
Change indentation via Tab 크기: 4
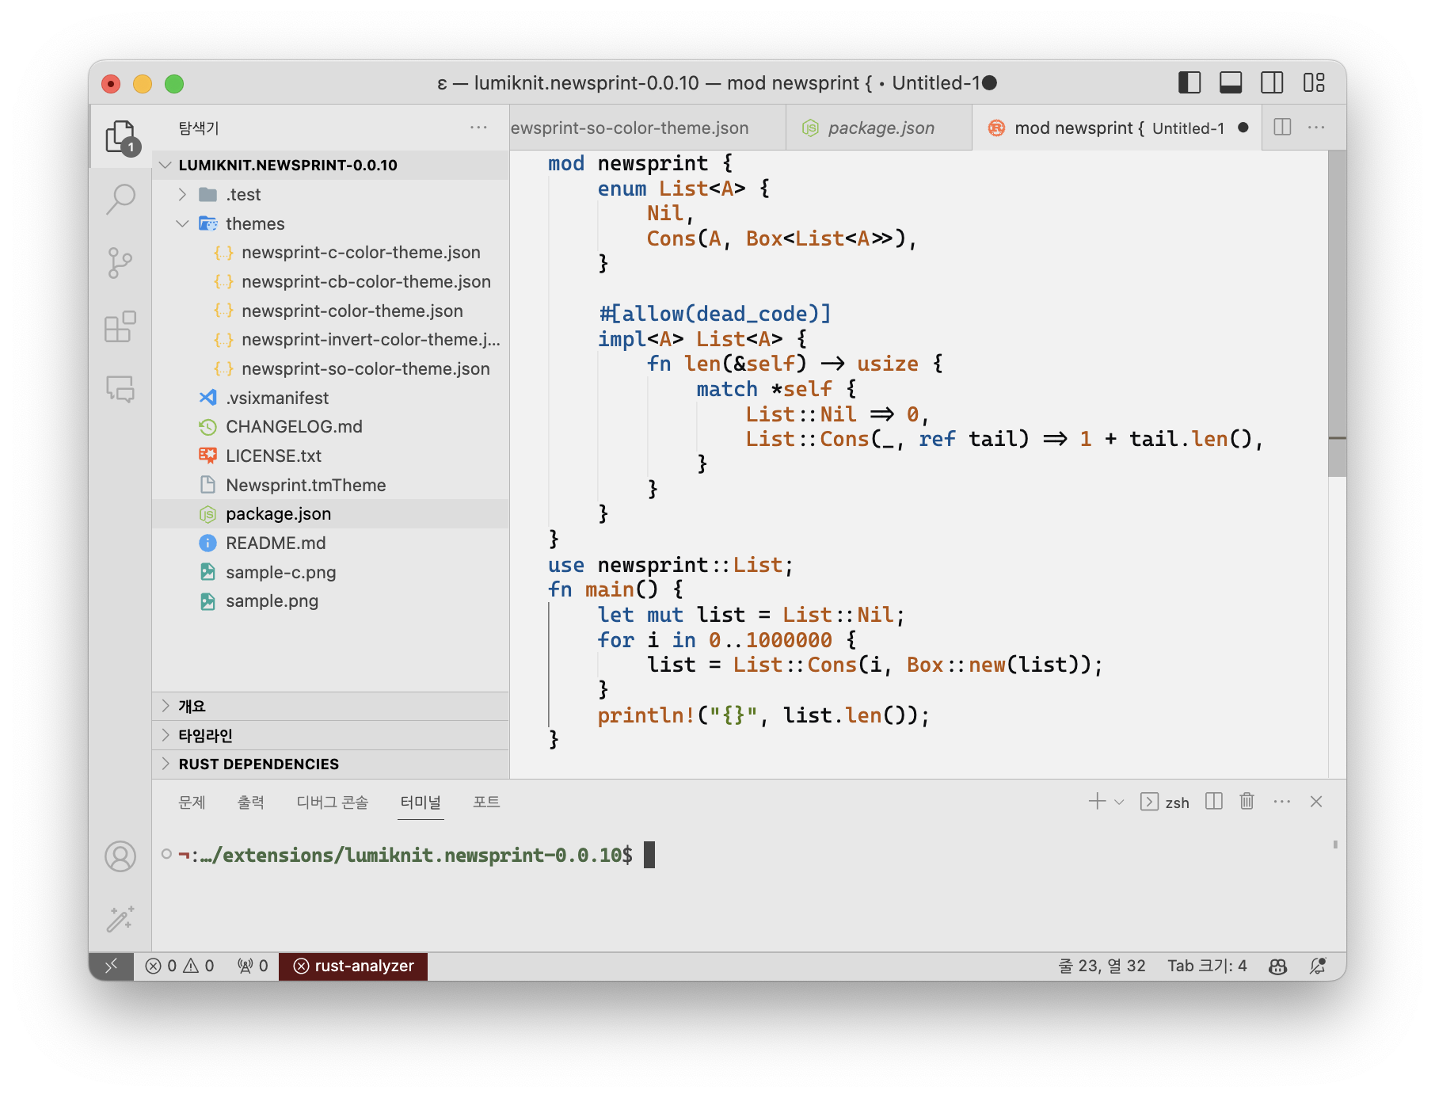[x=1207, y=966]
